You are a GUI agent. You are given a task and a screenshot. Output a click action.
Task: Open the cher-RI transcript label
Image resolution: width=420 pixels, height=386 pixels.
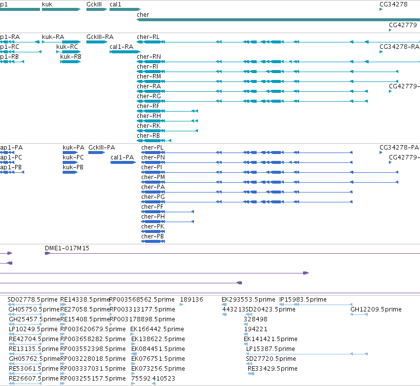[x=148, y=67]
